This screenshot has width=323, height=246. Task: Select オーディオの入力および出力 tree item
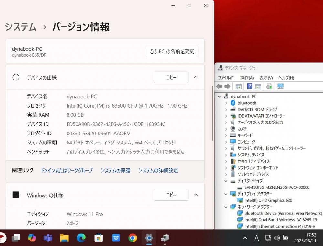260,123
